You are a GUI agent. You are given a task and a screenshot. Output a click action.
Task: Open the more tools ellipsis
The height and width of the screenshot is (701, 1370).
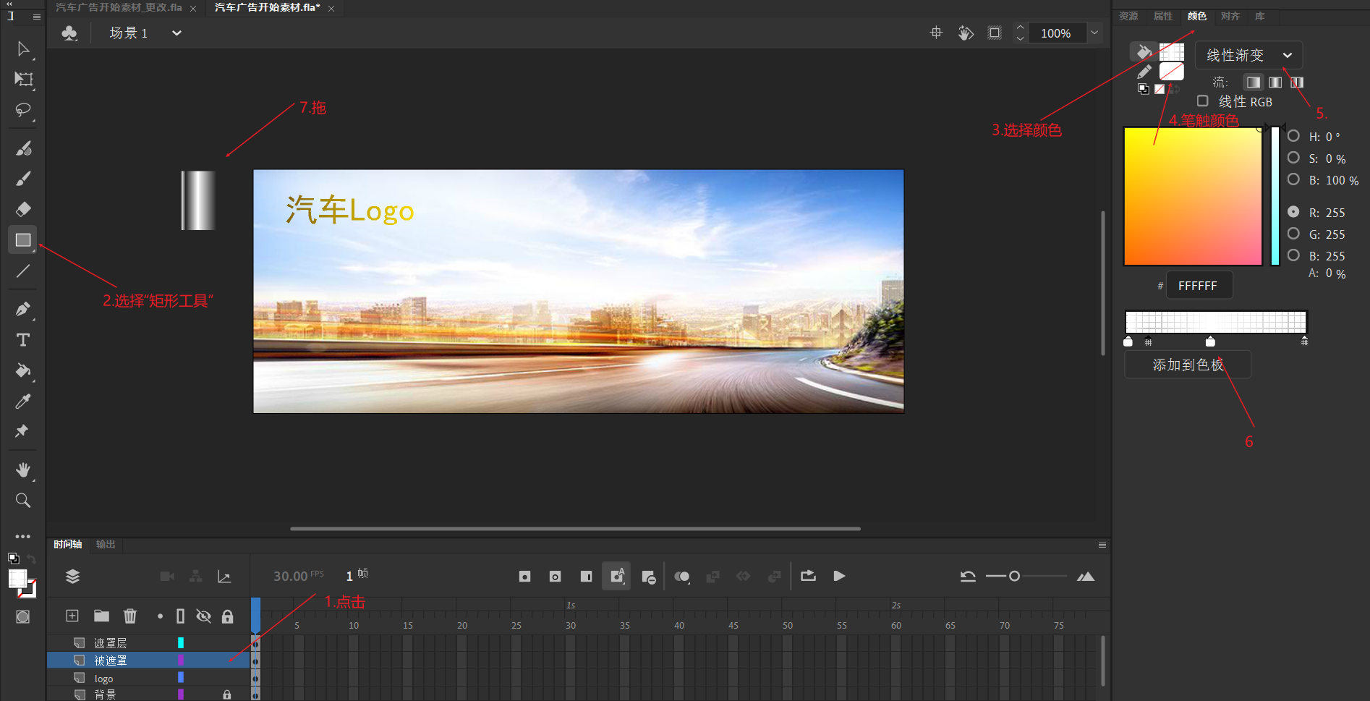click(23, 536)
